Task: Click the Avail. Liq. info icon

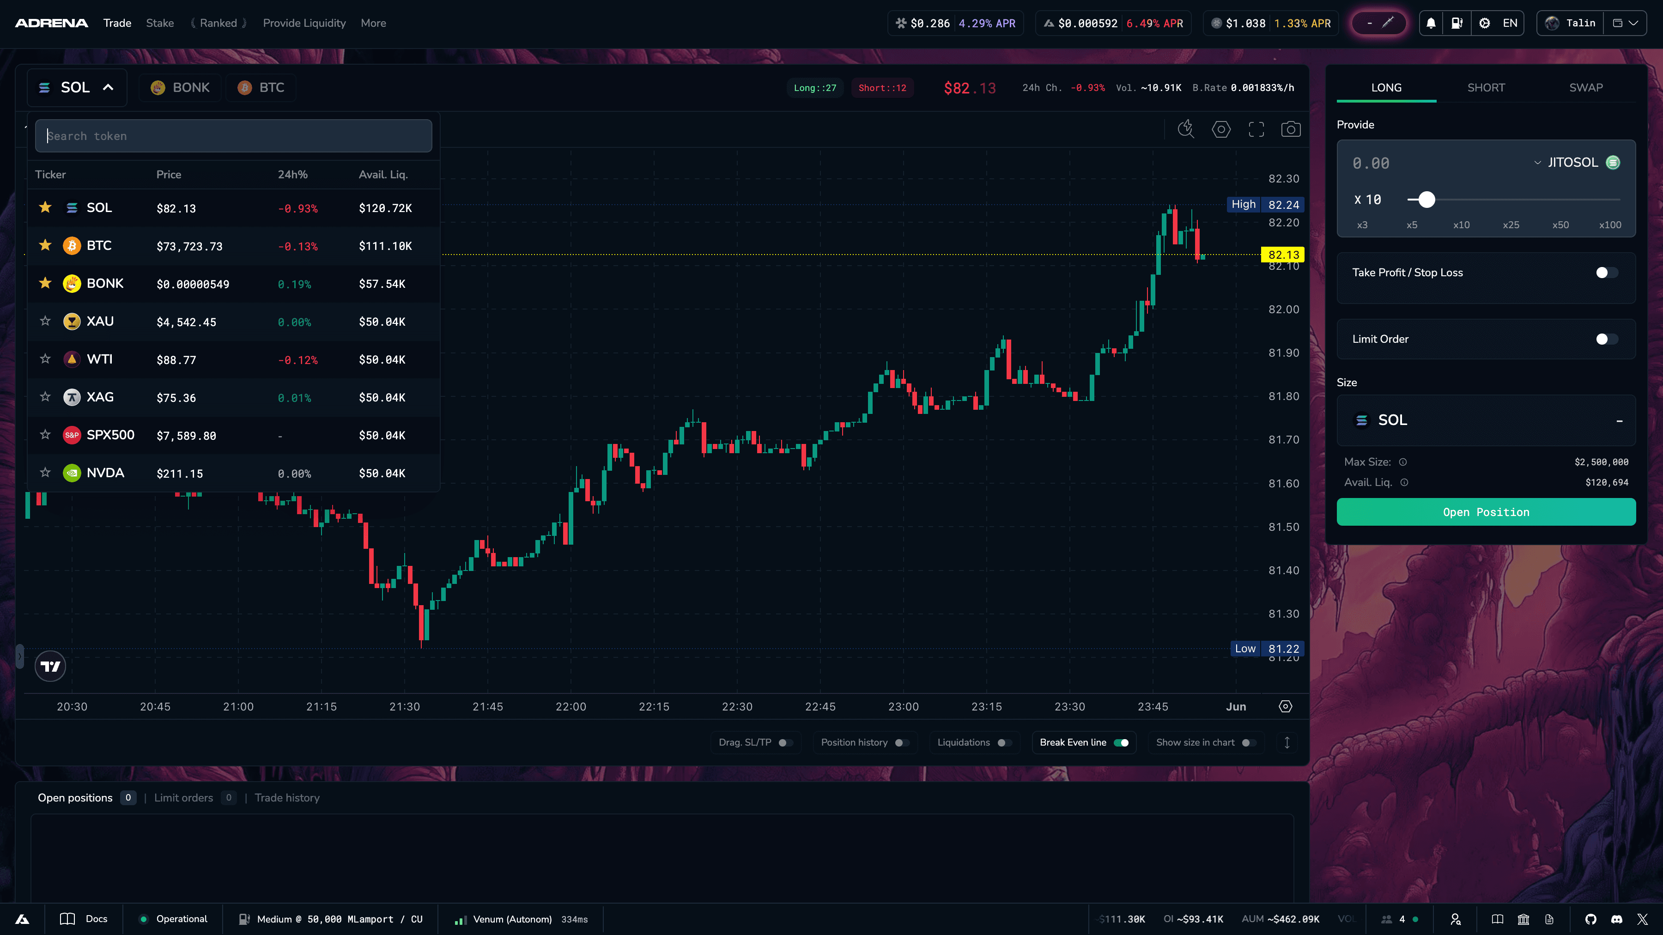Action: point(1404,482)
